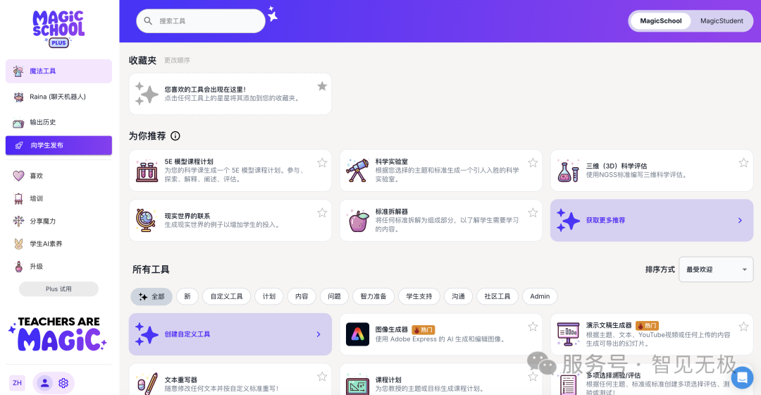Image resolution: width=761 pixels, height=395 pixels.
Task: Favorite the 文本重写器 star
Action: pyautogui.click(x=322, y=377)
